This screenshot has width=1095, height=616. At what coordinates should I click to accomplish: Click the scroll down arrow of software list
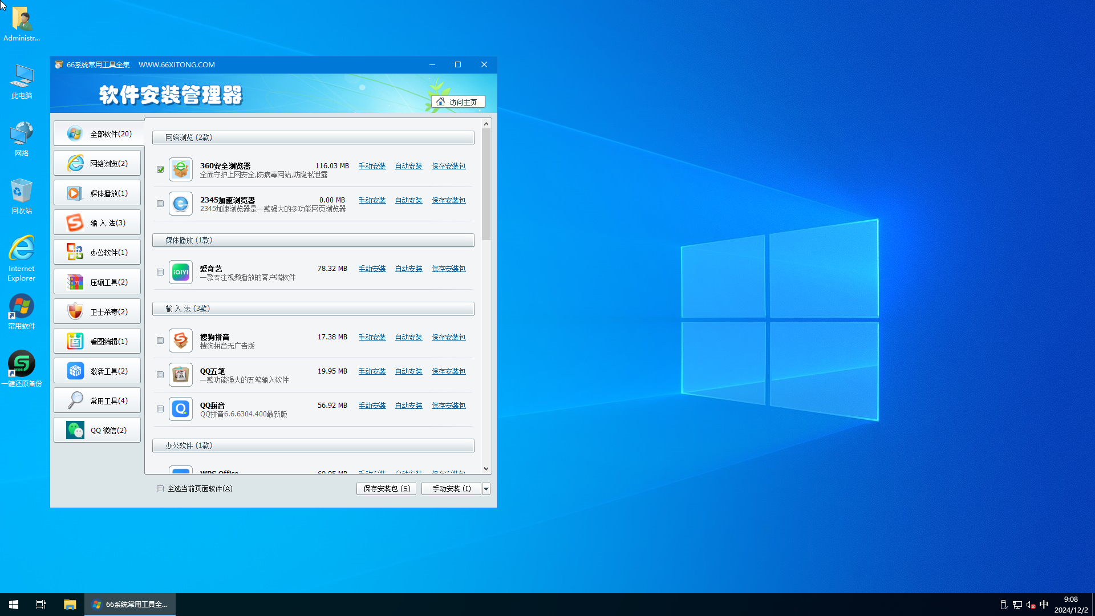tap(486, 469)
